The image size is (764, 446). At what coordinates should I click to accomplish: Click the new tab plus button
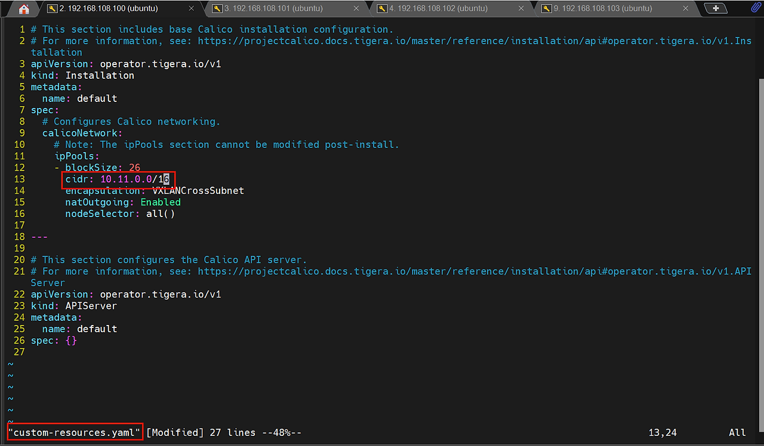tap(716, 8)
